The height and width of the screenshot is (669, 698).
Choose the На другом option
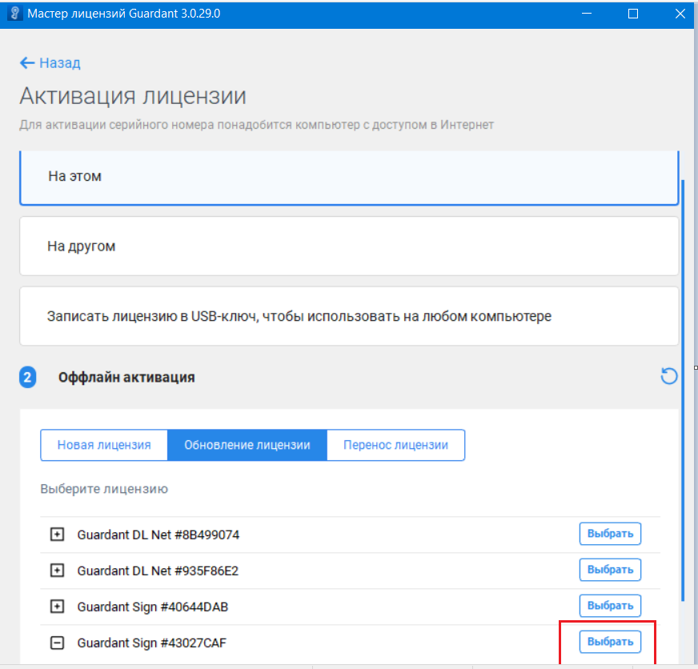tap(349, 246)
